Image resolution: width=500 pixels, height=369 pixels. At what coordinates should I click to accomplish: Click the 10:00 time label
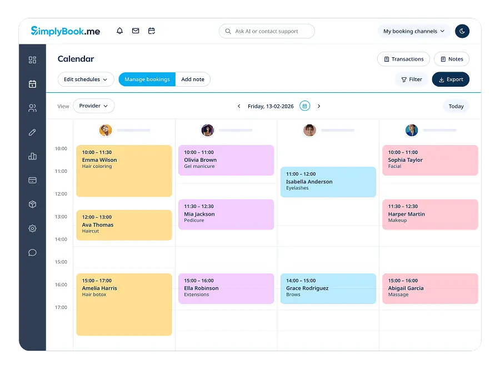click(x=61, y=148)
